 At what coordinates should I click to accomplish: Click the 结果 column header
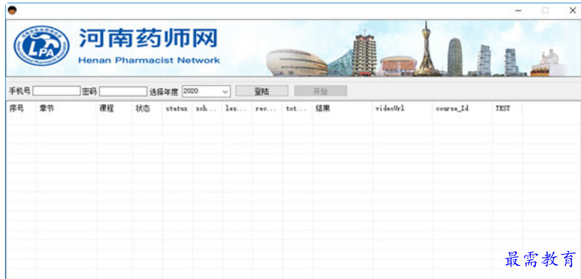click(342, 108)
